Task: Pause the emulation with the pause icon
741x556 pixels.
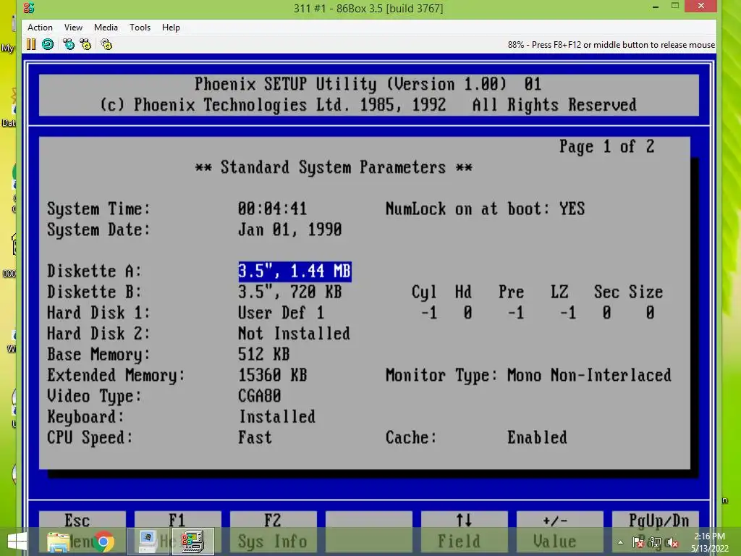Action: click(30, 44)
